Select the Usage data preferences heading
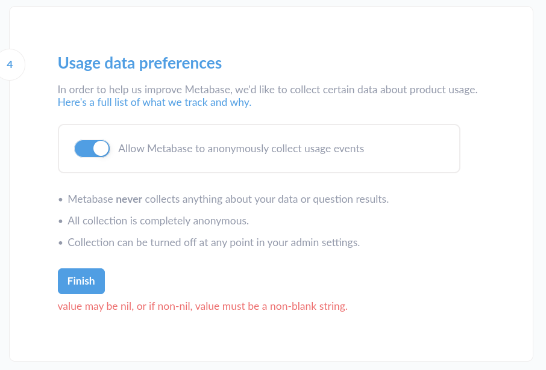Screen dimensions: 546x370 tap(139, 63)
